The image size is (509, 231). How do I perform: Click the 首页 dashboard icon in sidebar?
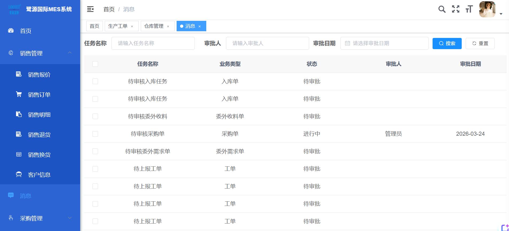point(11,31)
